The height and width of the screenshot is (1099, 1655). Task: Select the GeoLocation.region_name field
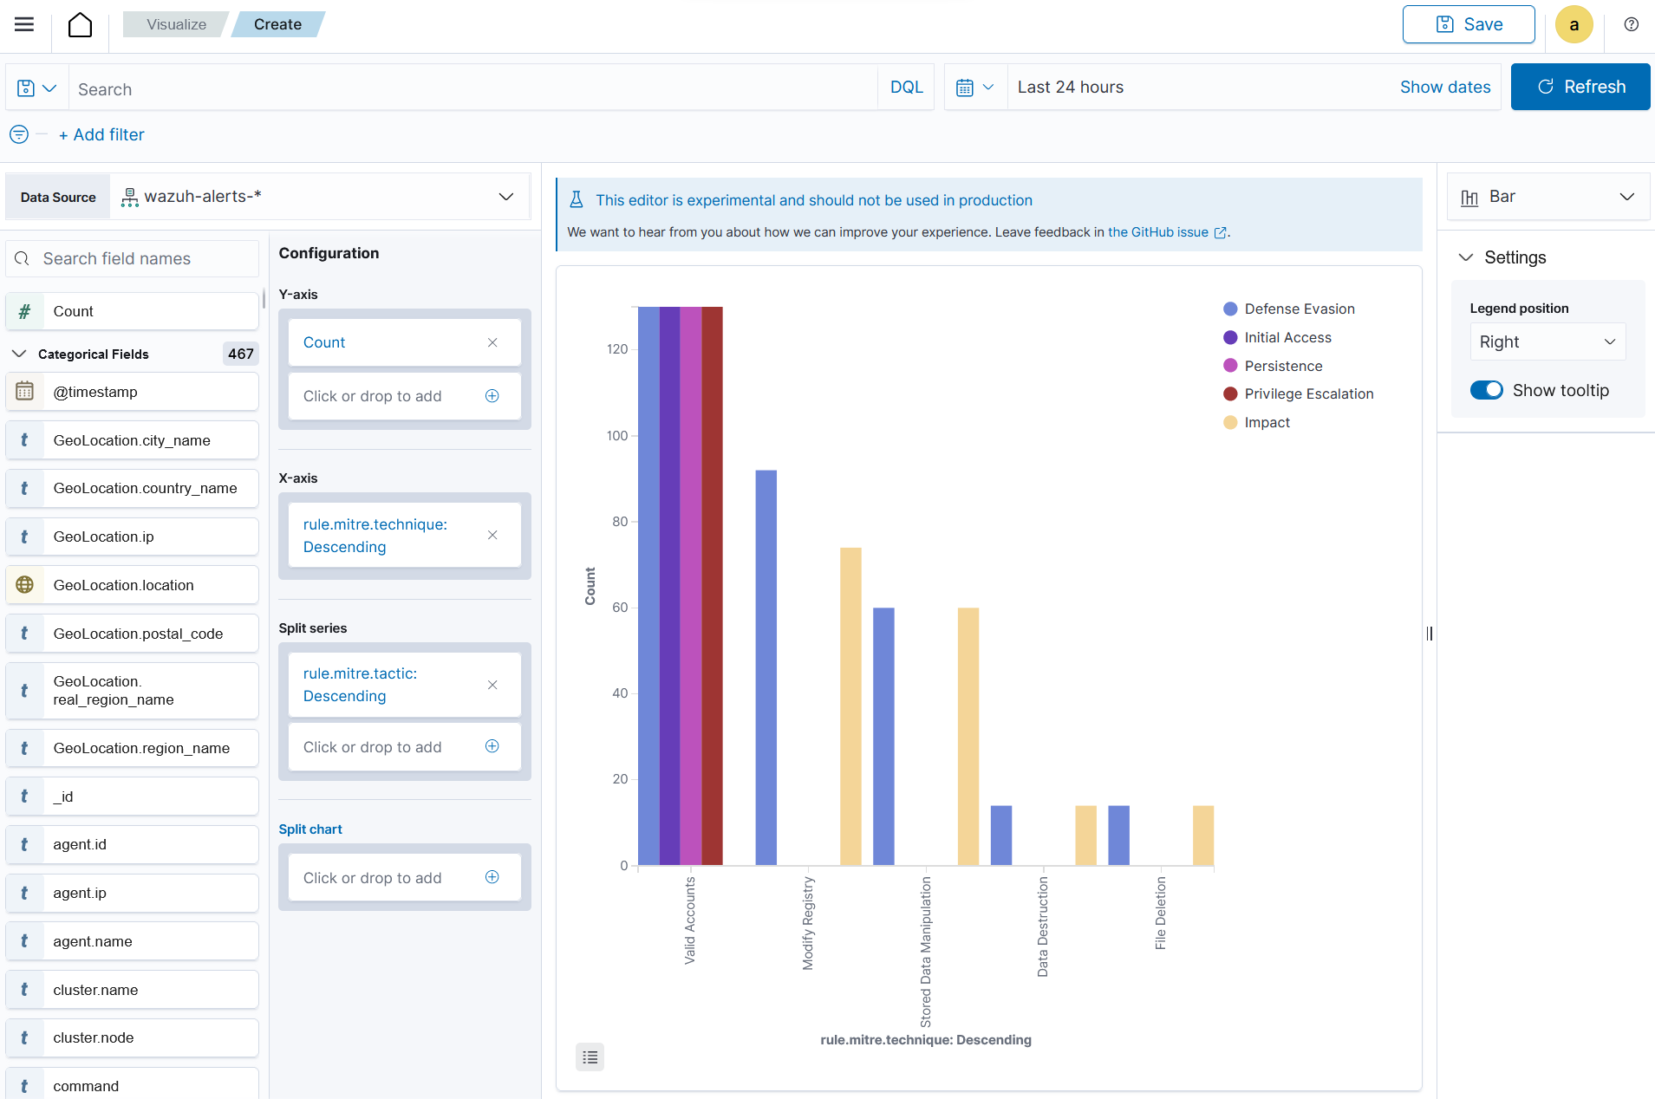point(132,748)
